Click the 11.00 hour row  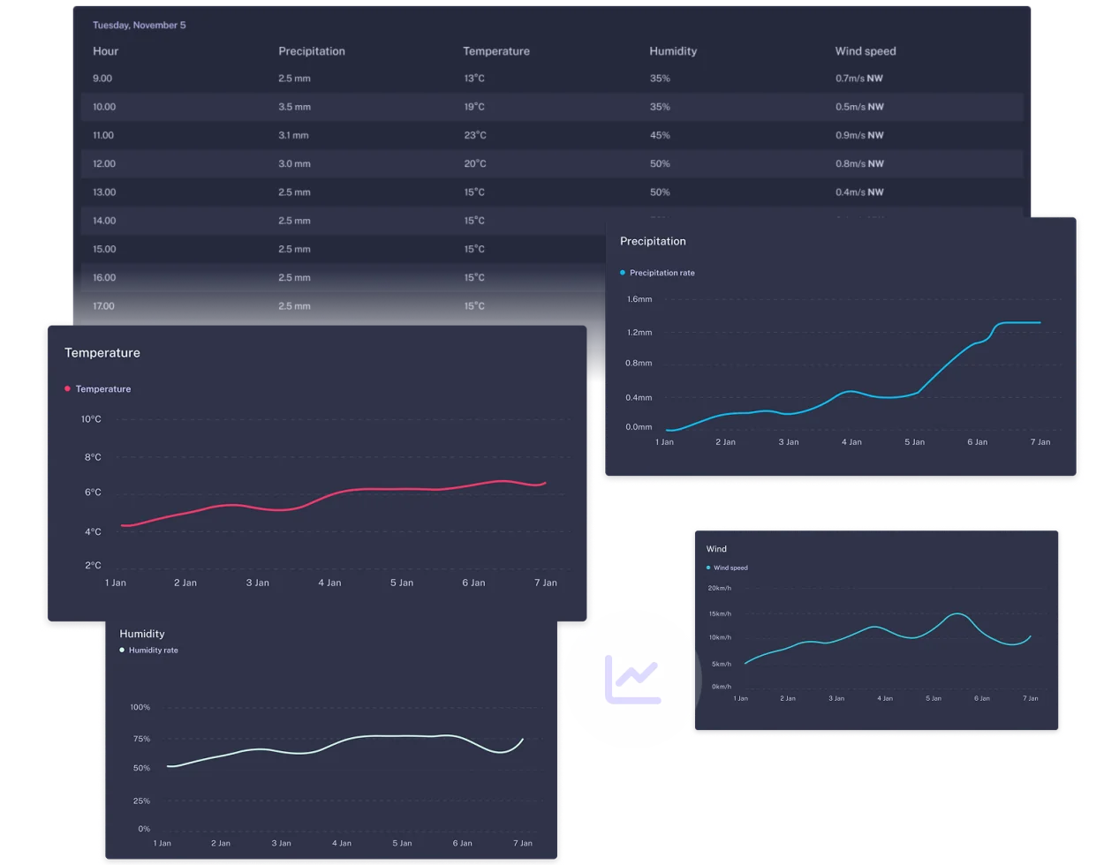552,135
